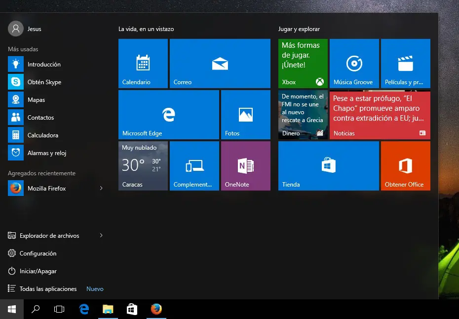This screenshot has width=459, height=319.
Task: Open the Correo mail tile
Action: [x=220, y=64]
